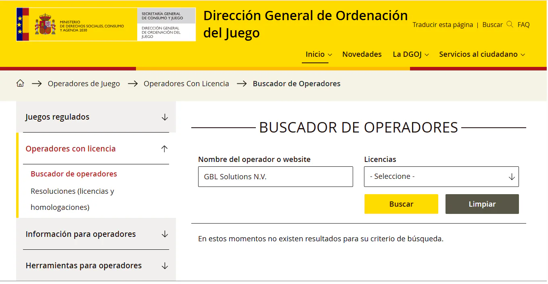Viewport: 548px width, 284px height.
Task: Click the Spanish government ministry logo
Action: click(77, 24)
